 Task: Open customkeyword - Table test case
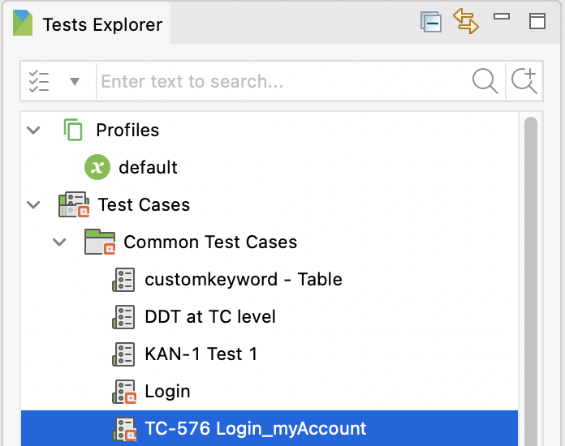243,279
